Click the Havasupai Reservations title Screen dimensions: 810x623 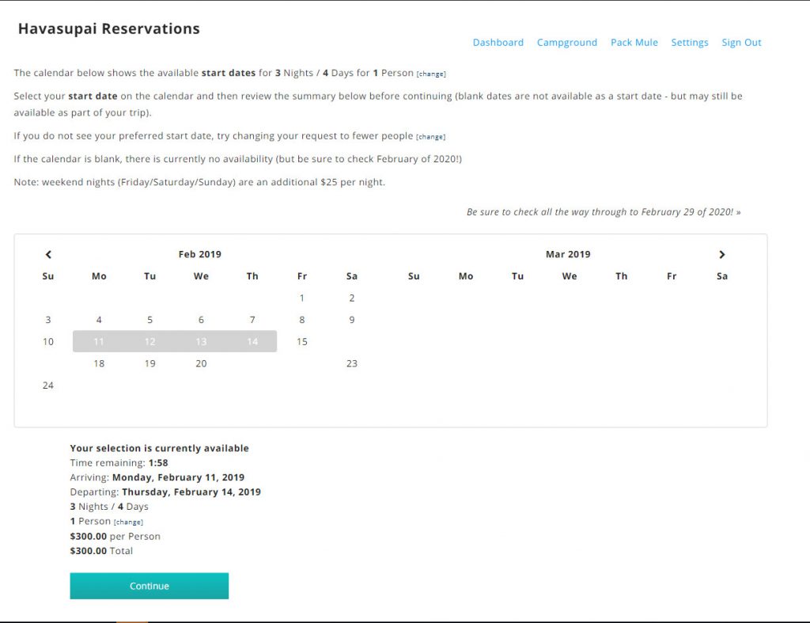click(109, 28)
